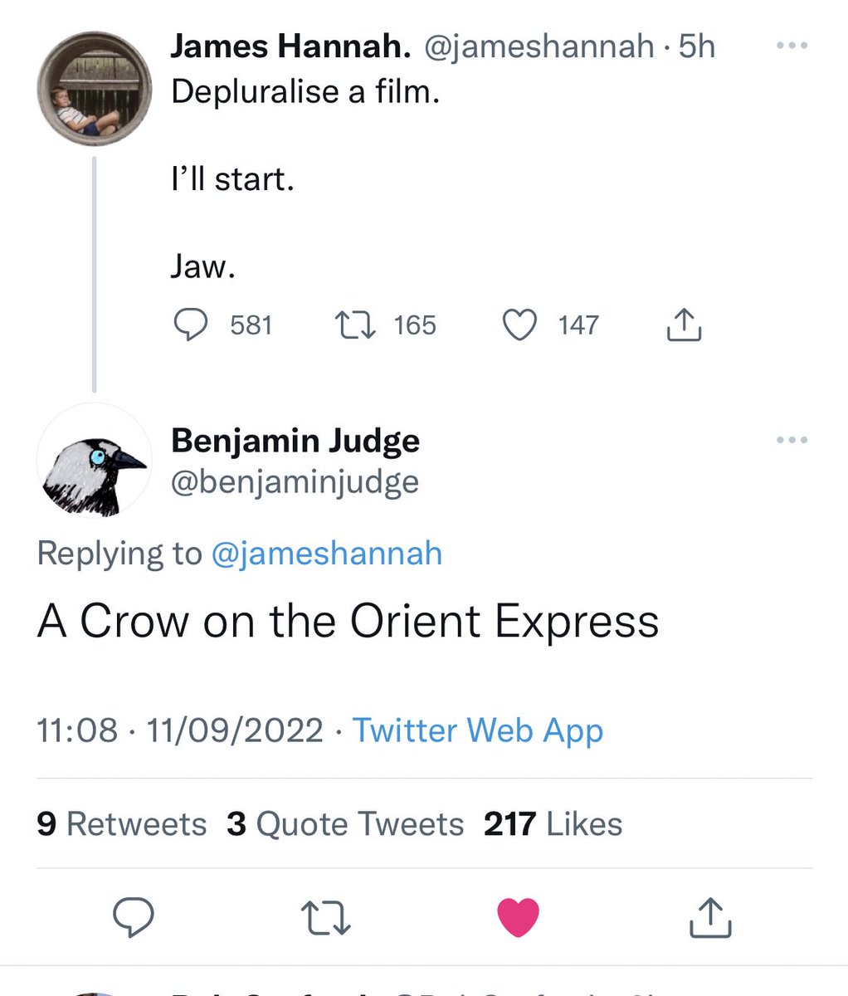Viewport: 848px width, 996px height.
Task: Open more options for James Hannah's tweet
Action: (x=792, y=46)
